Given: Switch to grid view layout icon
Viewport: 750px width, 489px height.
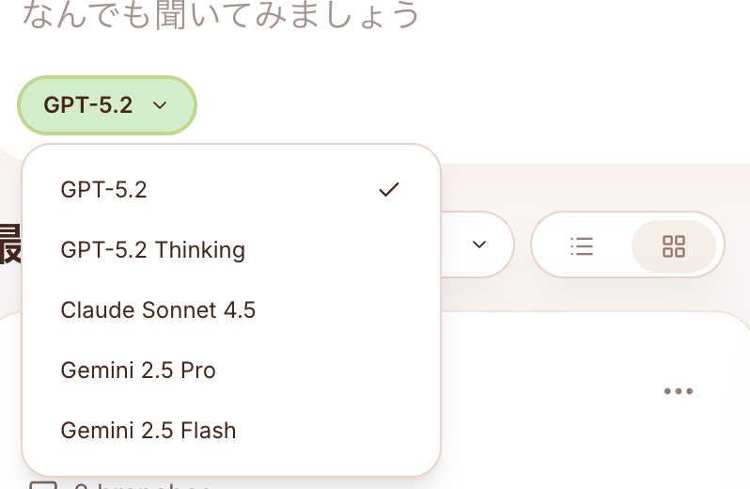Looking at the screenshot, I should coord(674,246).
